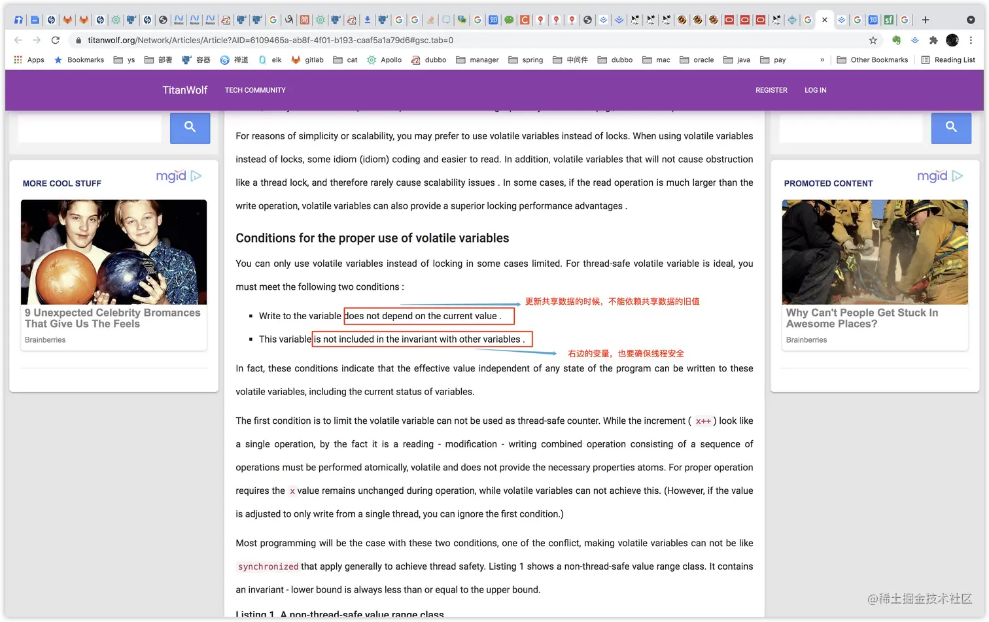Click the left sidebar search field

tap(90, 128)
